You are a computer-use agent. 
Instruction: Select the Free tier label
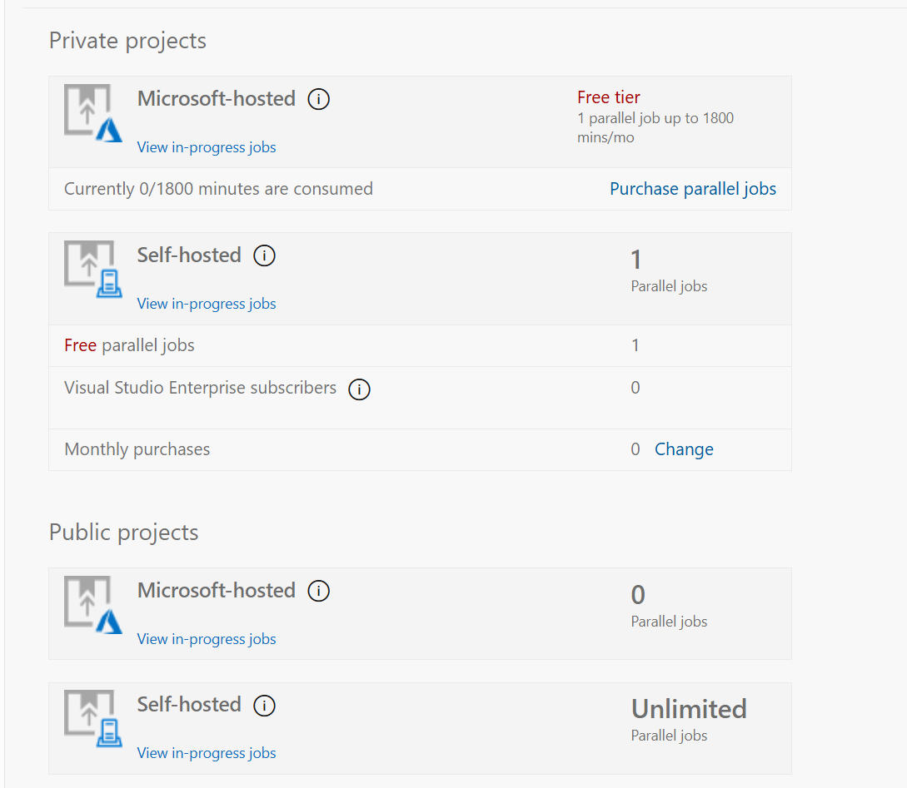click(x=608, y=97)
